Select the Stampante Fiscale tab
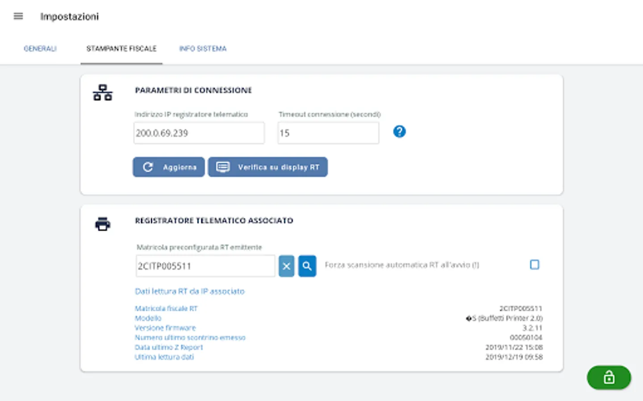The width and height of the screenshot is (643, 401). [121, 49]
